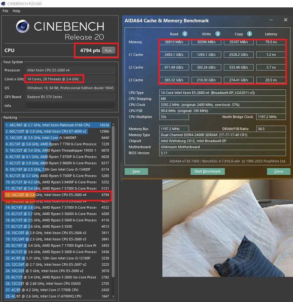Select ranking row Intel Core i7-7700K
The width and height of the screenshot is (293, 302).
pos(57,290)
